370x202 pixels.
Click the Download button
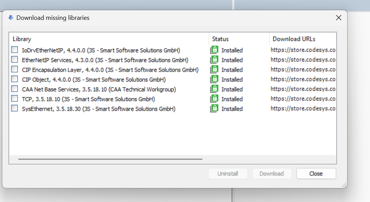[x=272, y=174]
